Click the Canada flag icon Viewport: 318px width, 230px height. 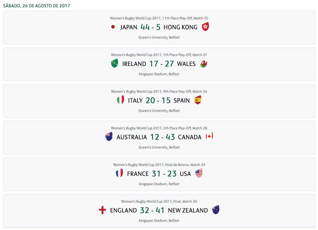click(x=209, y=137)
